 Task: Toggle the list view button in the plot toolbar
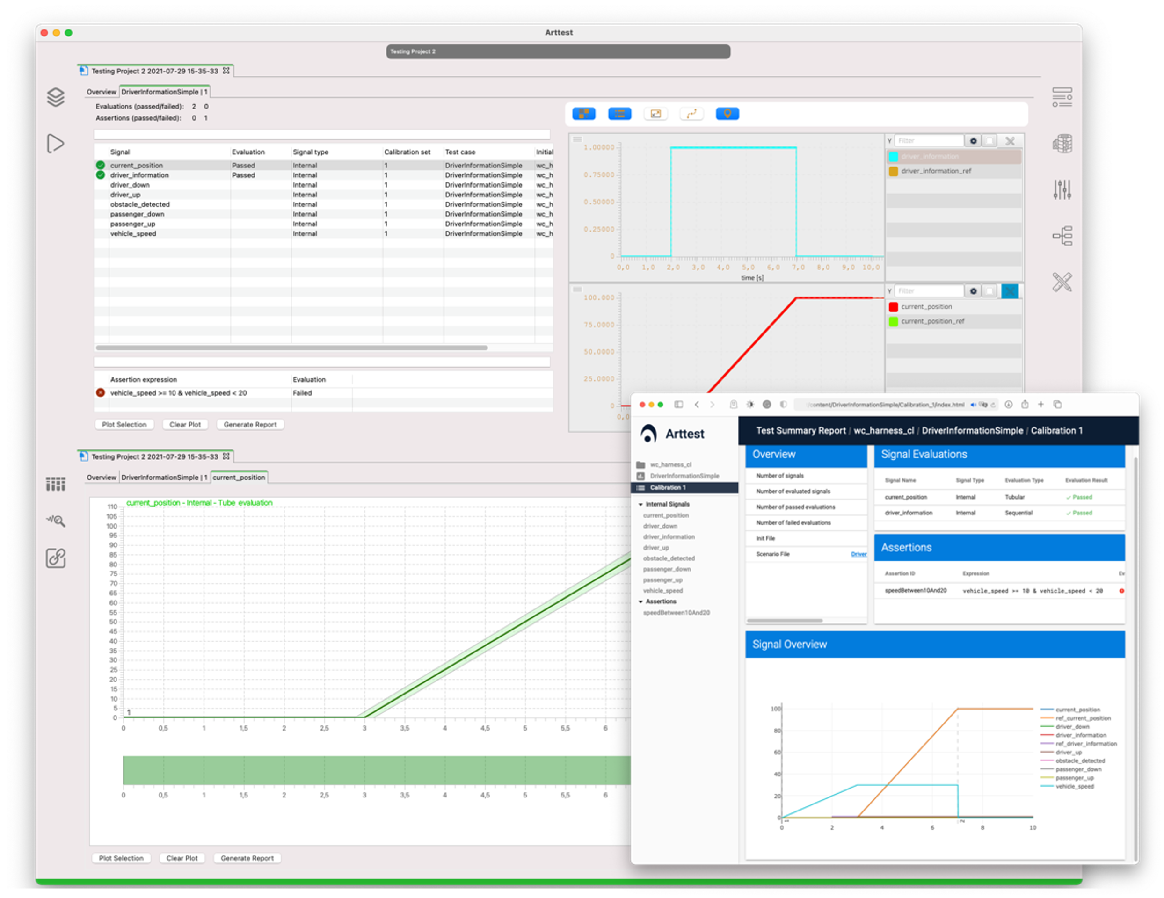[619, 114]
